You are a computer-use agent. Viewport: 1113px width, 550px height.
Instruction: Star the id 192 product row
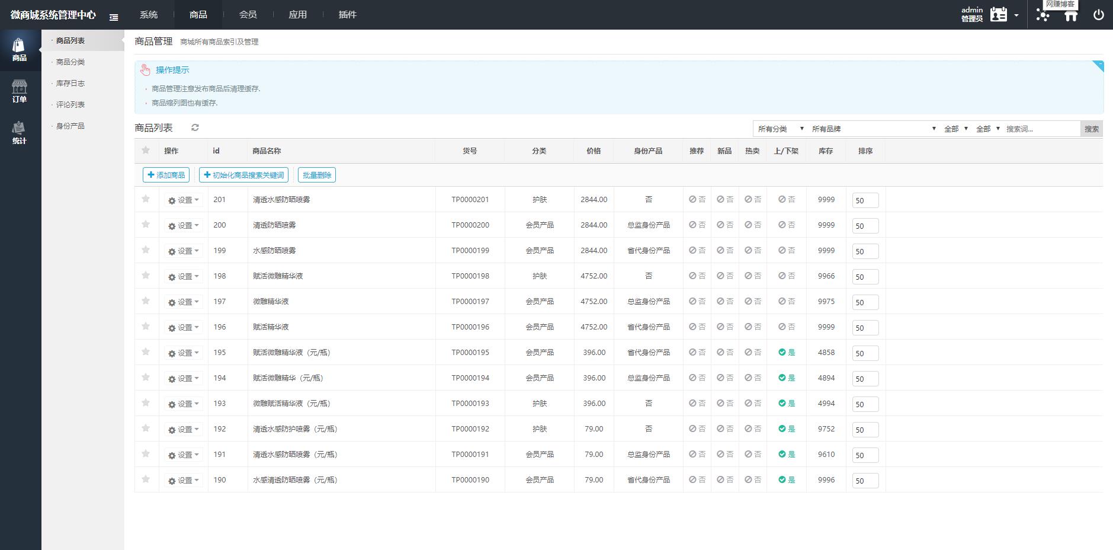pos(146,428)
